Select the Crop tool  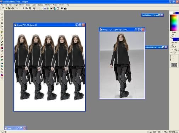2,23
